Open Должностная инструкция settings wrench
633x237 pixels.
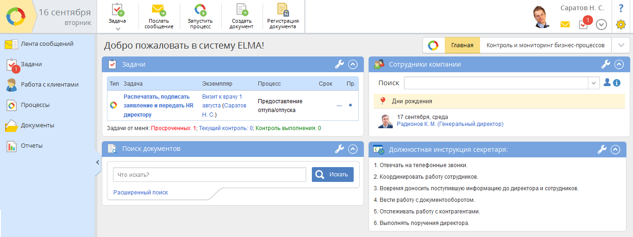pos(602,150)
